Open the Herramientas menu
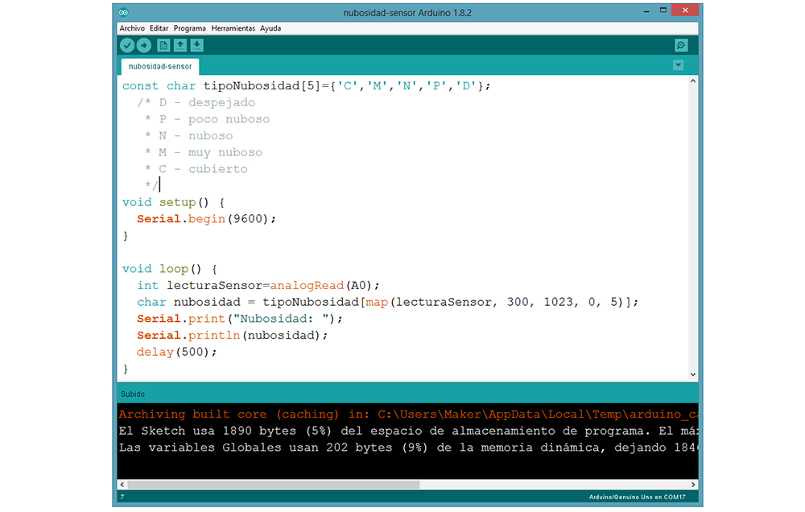The height and width of the screenshot is (512, 805). coord(233,28)
